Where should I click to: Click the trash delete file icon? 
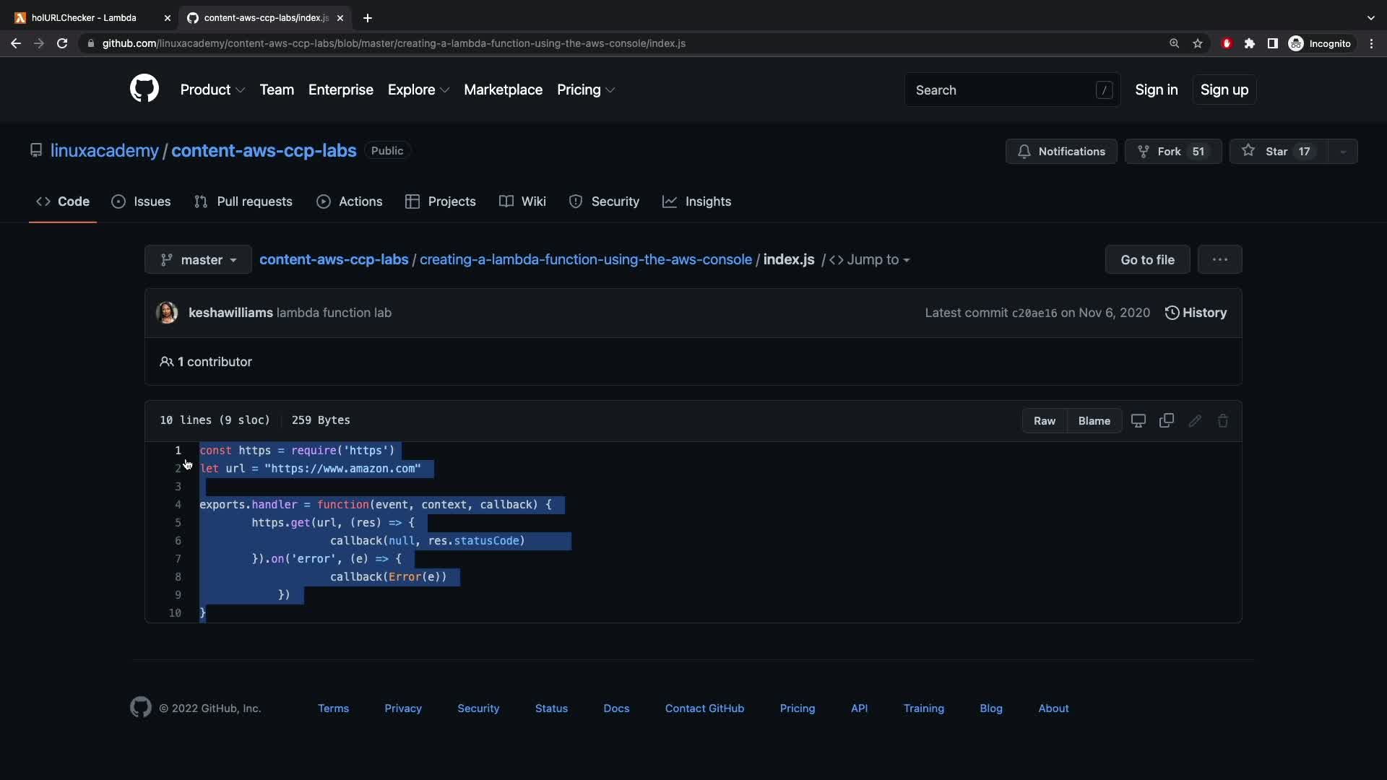[x=1222, y=420]
